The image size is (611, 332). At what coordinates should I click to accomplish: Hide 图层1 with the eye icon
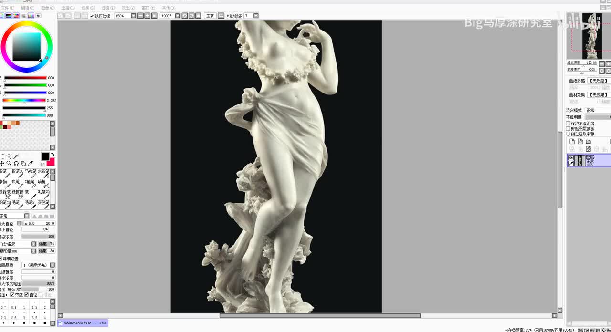(x=571, y=157)
